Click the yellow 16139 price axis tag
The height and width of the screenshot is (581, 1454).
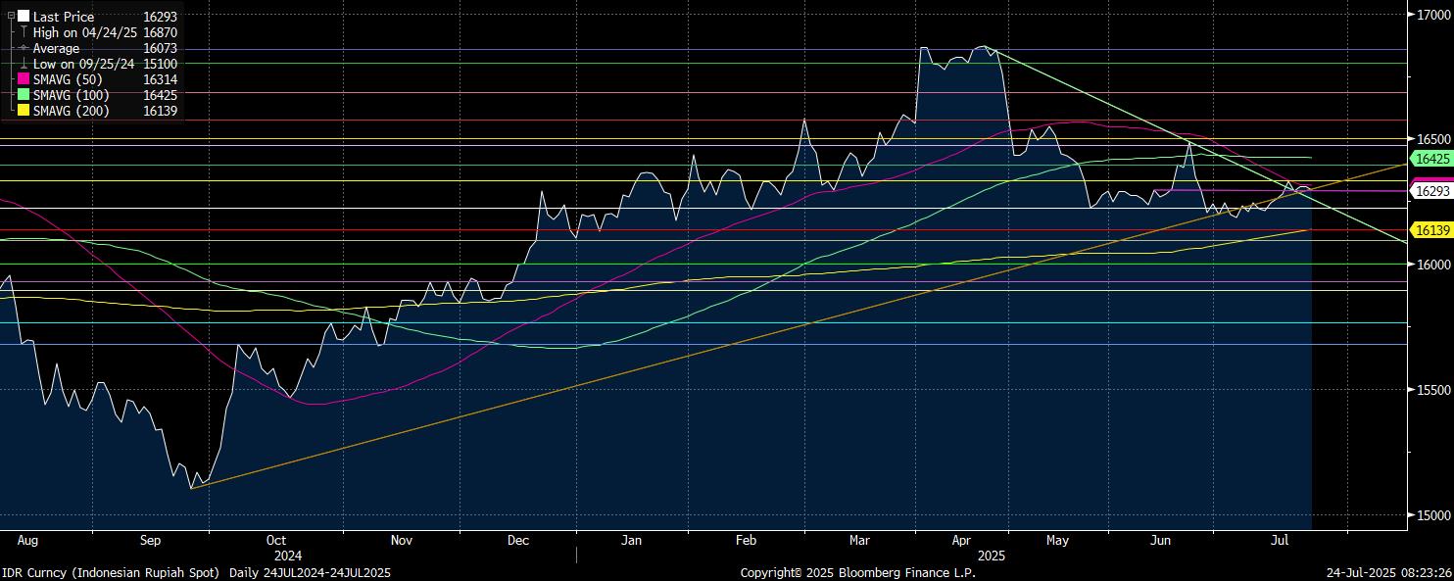pyautogui.click(x=1431, y=230)
